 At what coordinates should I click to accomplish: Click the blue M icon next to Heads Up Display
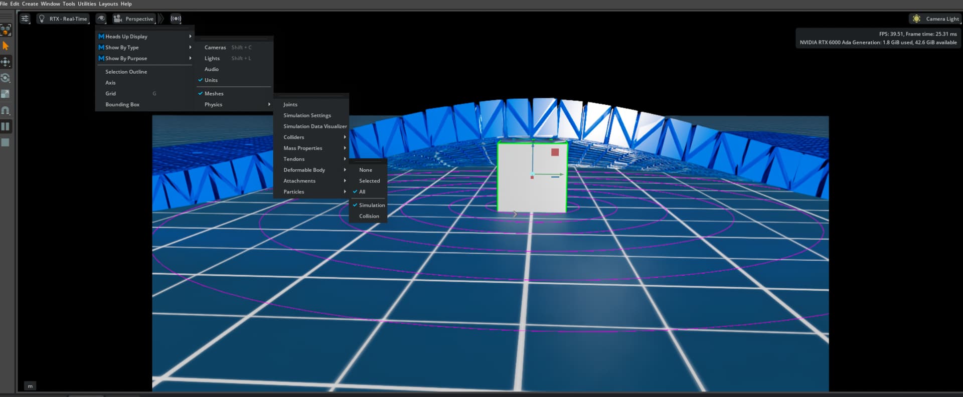[101, 37]
